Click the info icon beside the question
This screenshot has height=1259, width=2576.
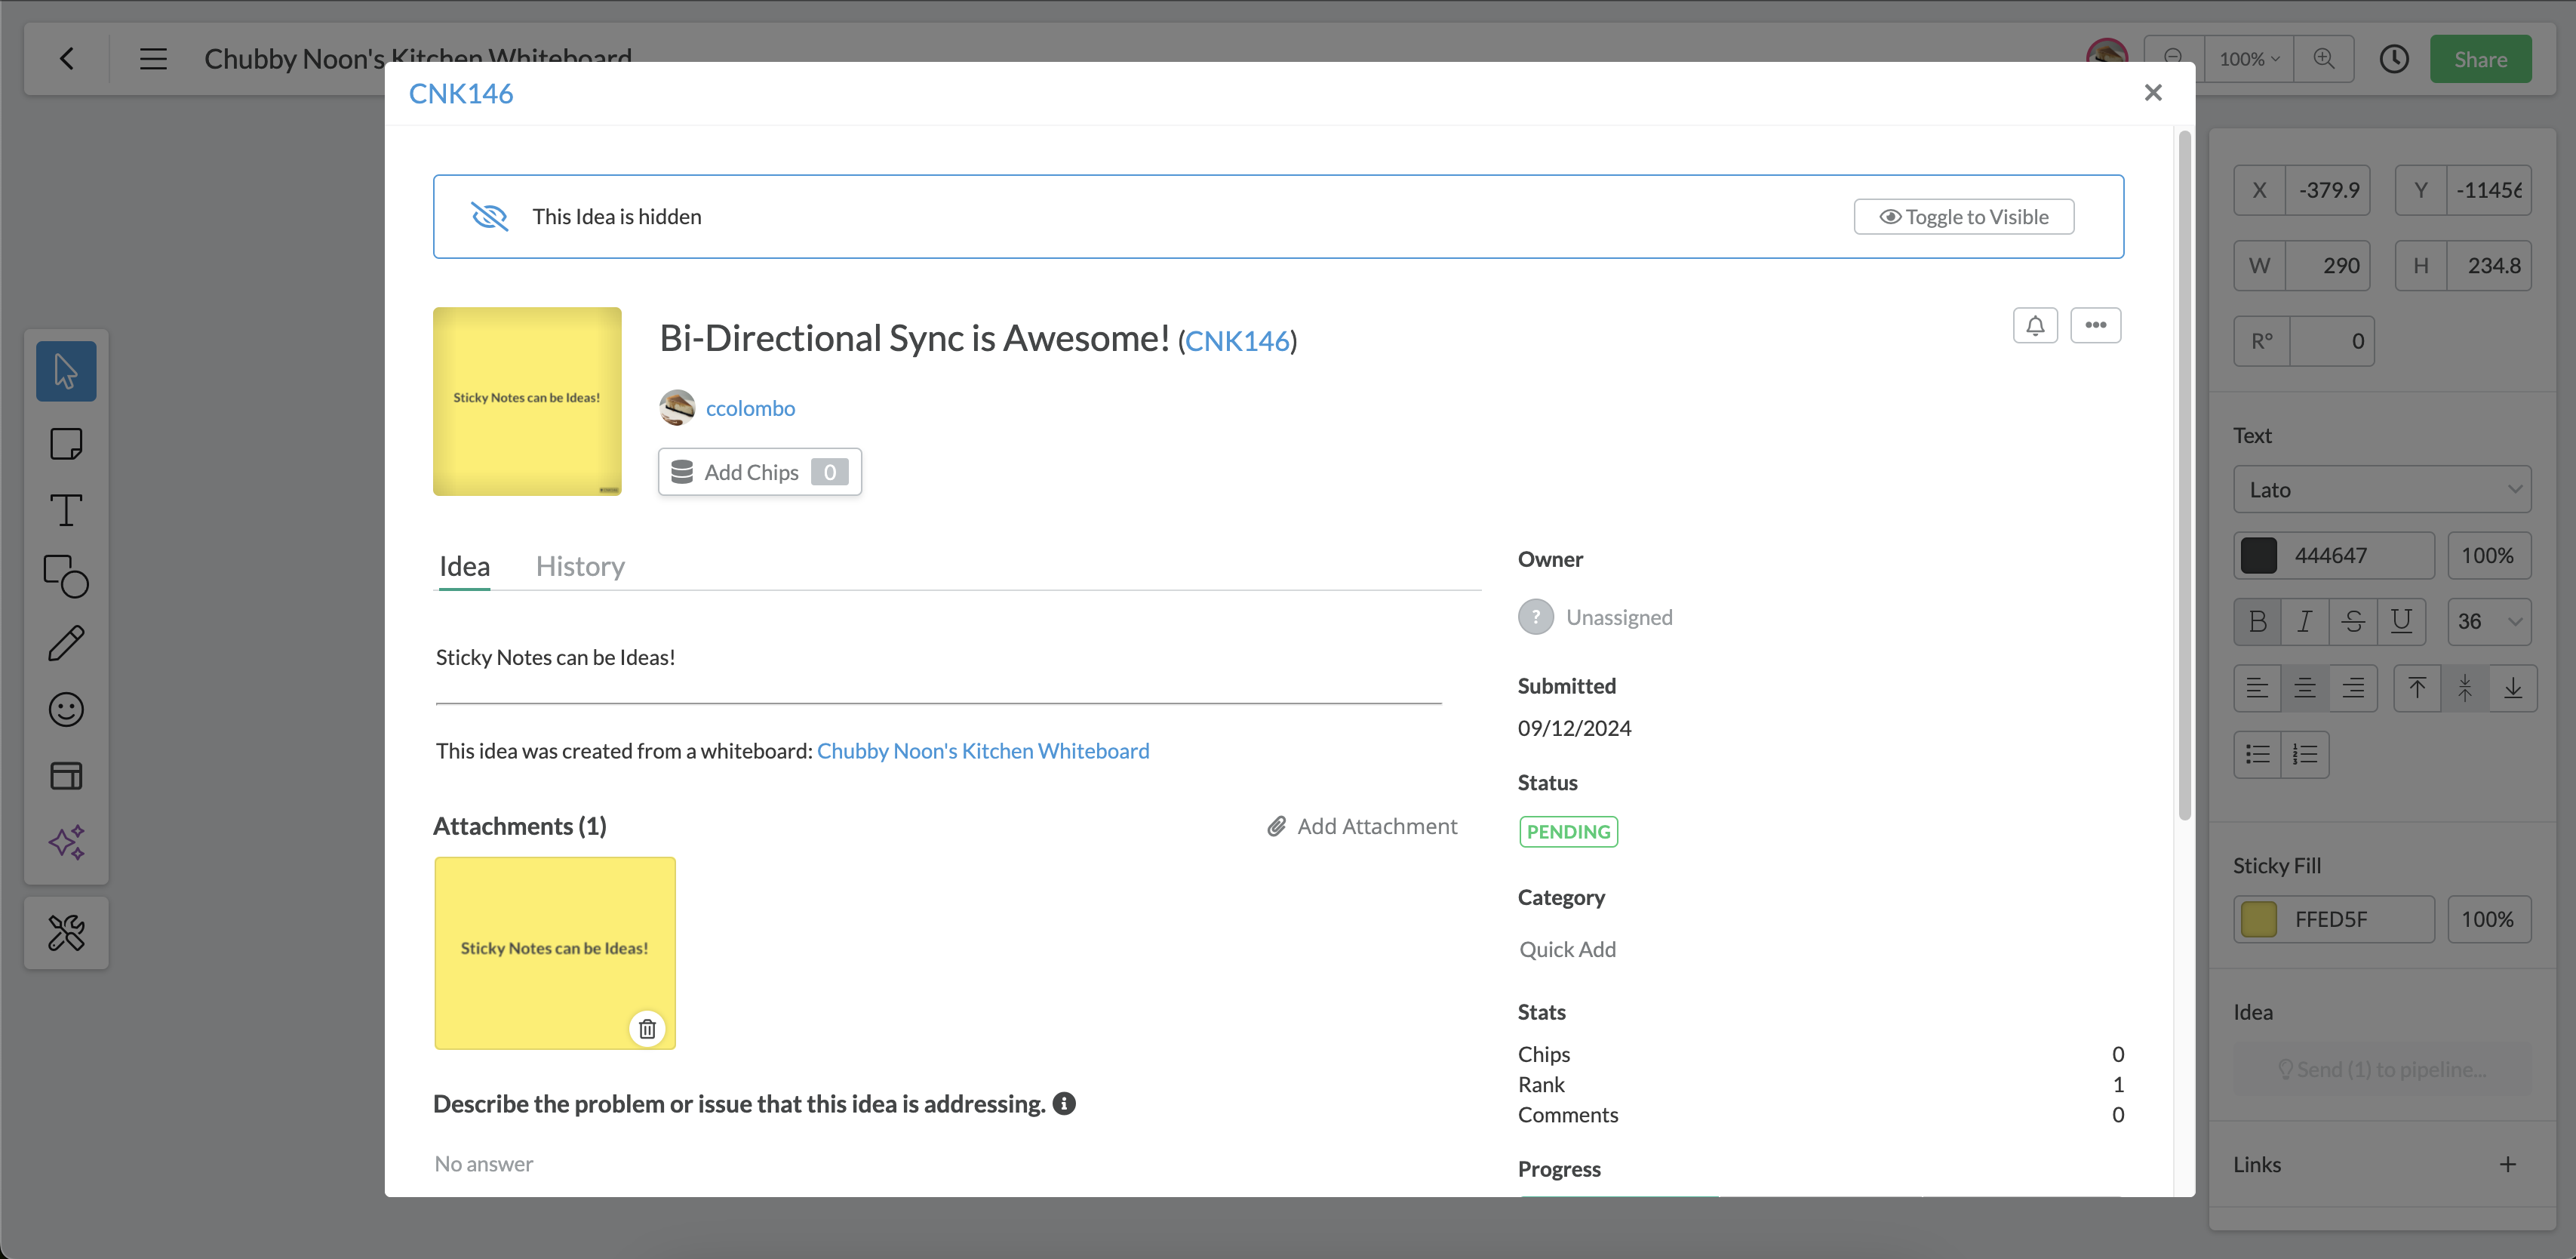tap(1064, 1103)
